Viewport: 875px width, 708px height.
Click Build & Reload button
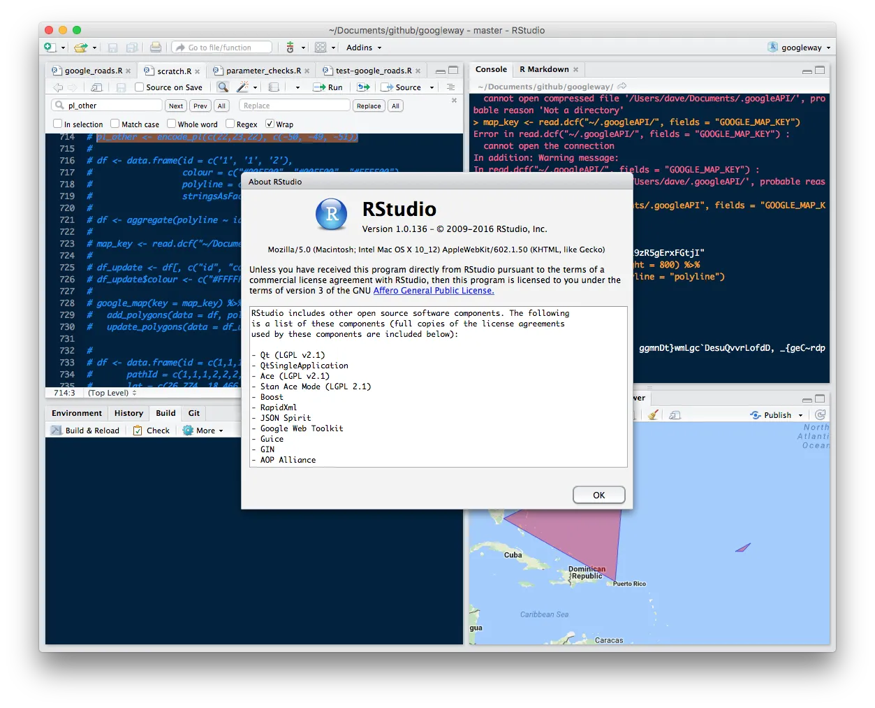click(85, 431)
